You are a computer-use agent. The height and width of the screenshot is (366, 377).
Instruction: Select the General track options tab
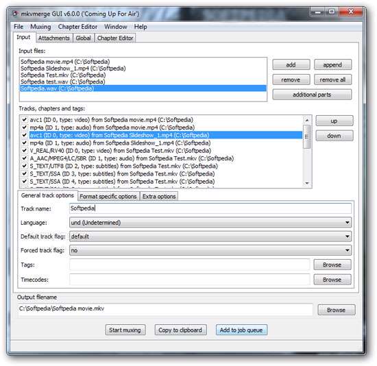pos(47,195)
